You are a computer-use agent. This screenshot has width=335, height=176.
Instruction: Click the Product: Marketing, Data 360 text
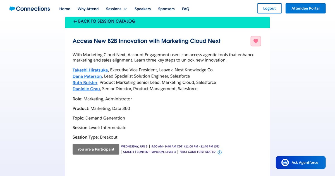[101, 109]
